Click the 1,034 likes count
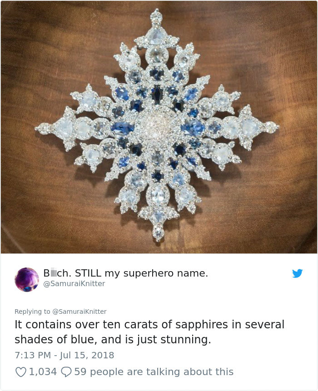 click(43, 372)
